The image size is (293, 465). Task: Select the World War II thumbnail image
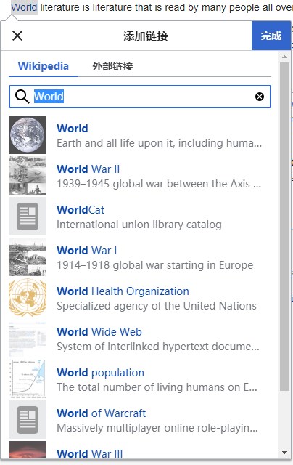(x=28, y=176)
